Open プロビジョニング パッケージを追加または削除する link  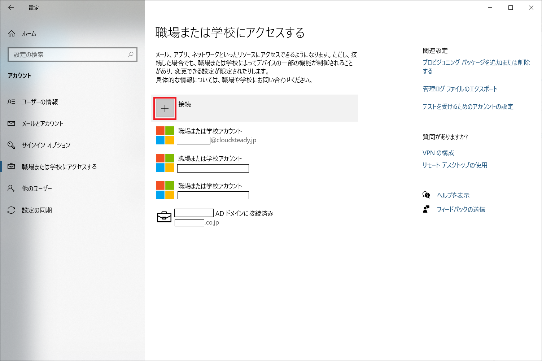coord(476,67)
